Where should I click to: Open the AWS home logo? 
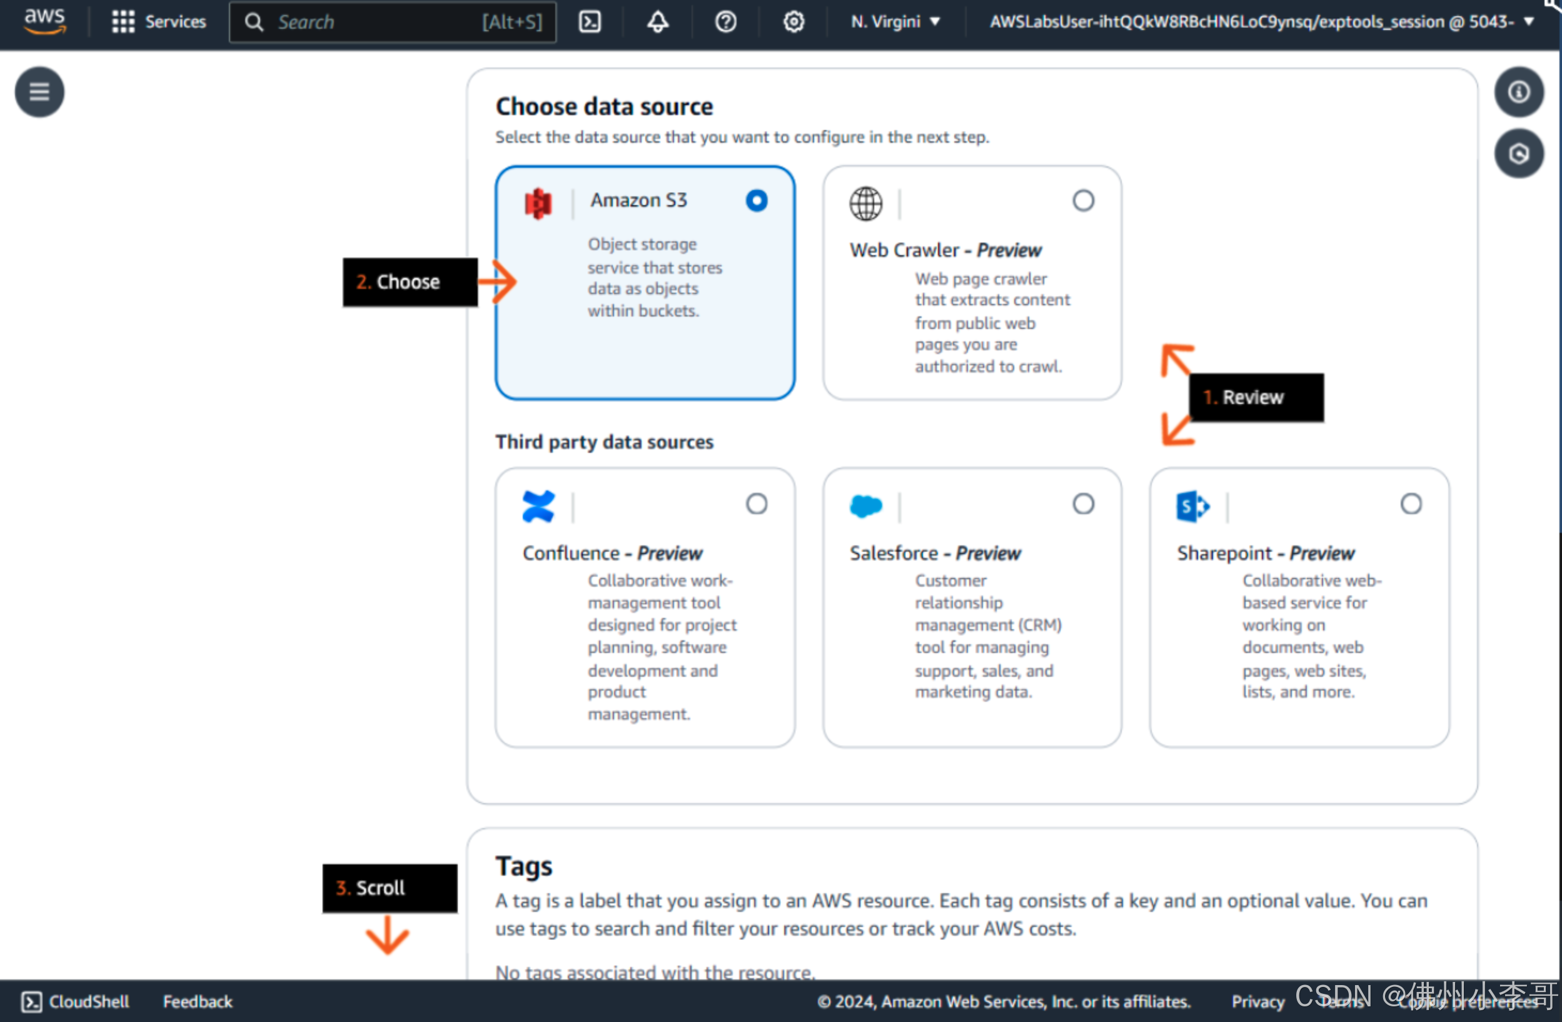[x=44, y=21]
